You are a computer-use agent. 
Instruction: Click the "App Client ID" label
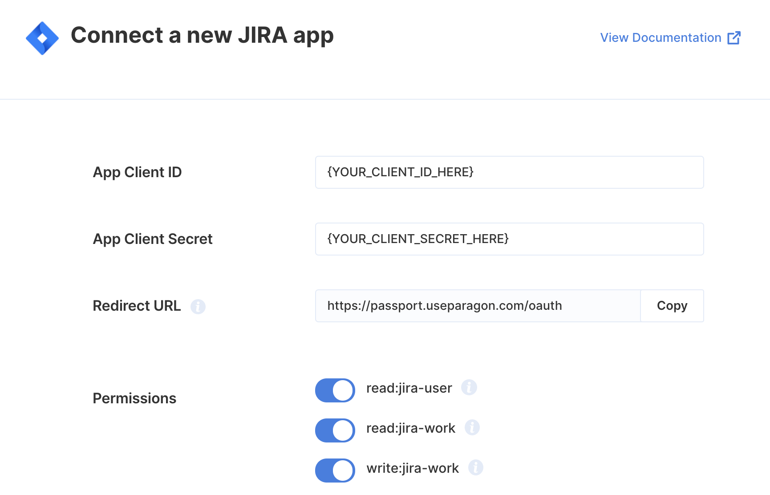[x=137, y=172]
